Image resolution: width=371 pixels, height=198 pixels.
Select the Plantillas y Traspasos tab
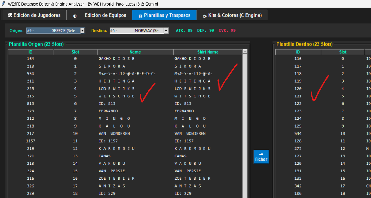click(164, 15)
